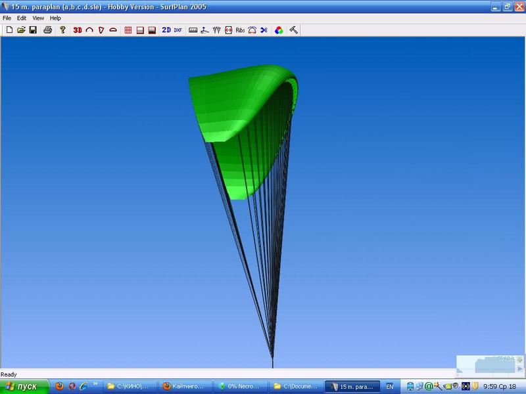
Task: Open the Help menu
Action: (55, 18)
